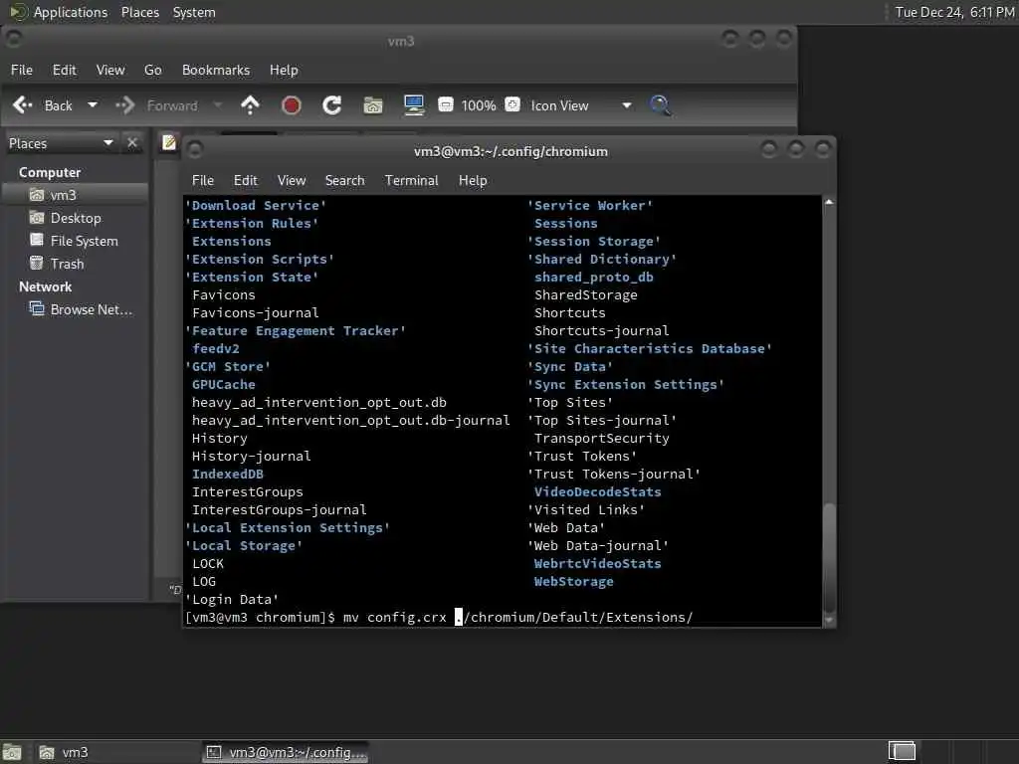This screenshot has width=1019, height=764.
Task: Open file manager Help menu
Action: coord(284,71)
